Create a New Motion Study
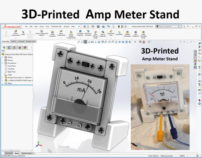This screenshot has width=202, height=158. pos(96,35)
